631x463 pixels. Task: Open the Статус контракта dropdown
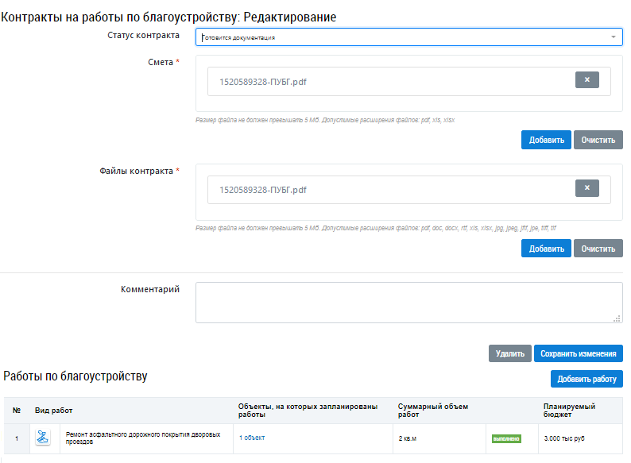click(408, 37)
